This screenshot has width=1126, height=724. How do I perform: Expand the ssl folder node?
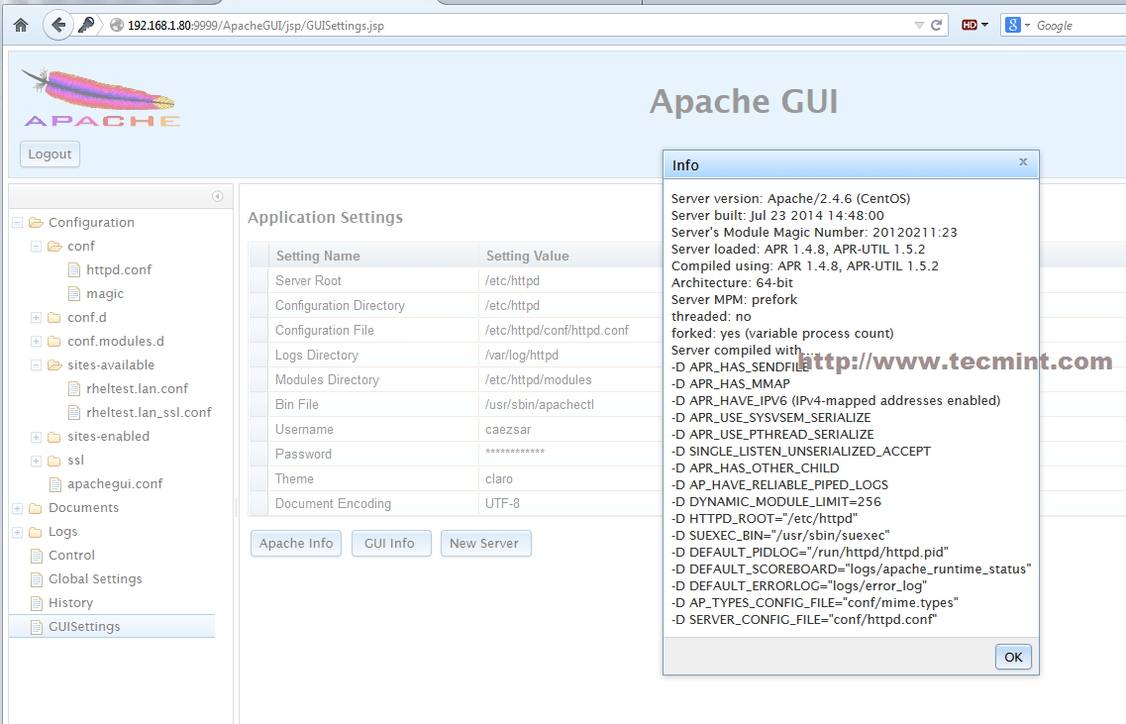tap(36, 461)
